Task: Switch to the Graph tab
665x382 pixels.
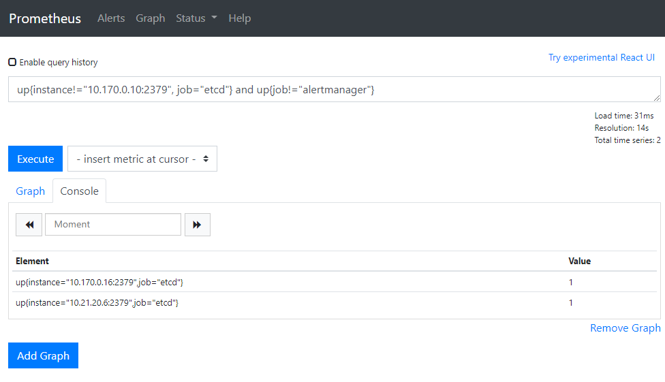Action: (31, 191)
